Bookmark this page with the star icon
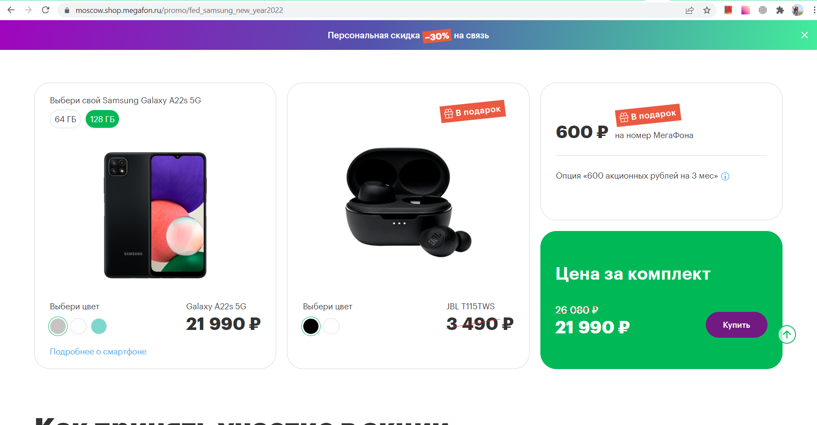This screenshot has height=425, width=817. point(707,10)
